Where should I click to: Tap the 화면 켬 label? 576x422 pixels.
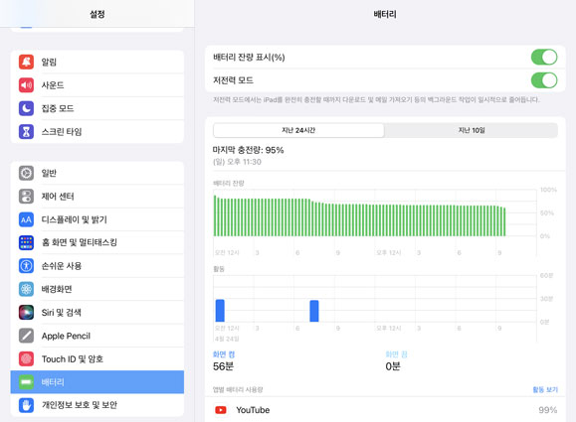(224, 354)
